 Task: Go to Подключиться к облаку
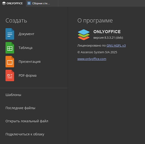[25, 134]
